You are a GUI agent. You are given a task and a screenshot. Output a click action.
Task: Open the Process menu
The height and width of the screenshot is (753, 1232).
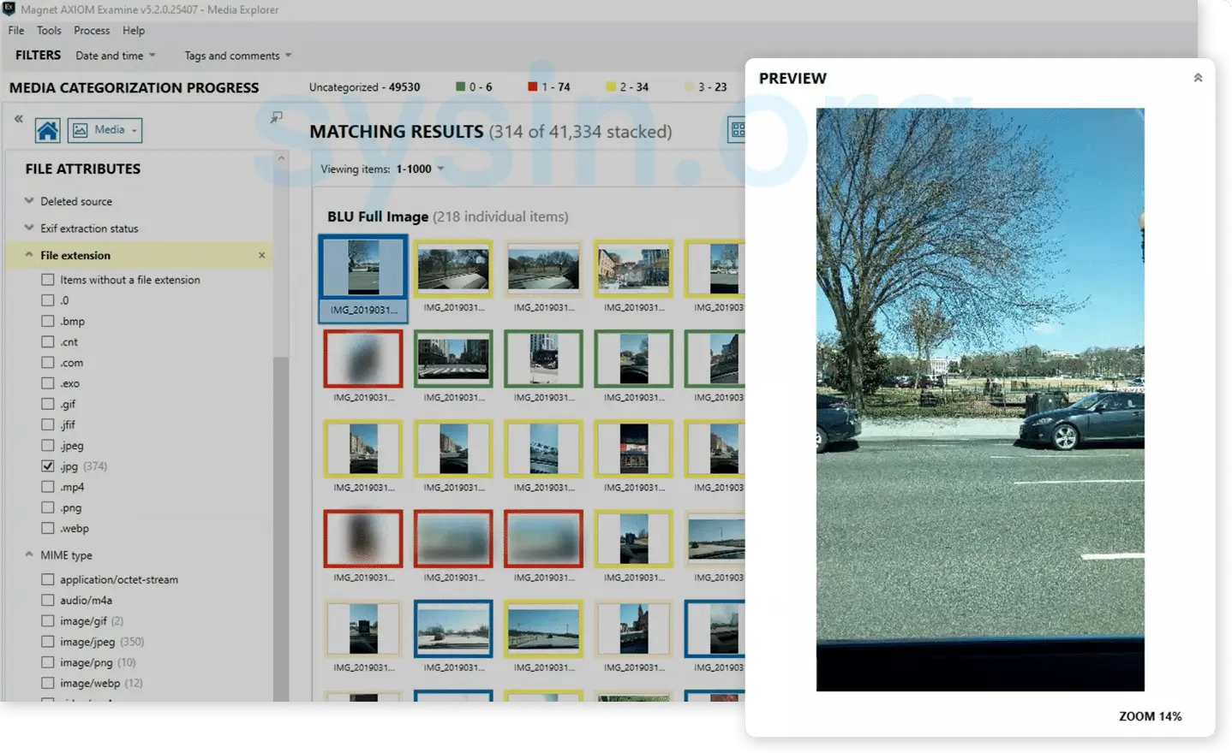pyautogui.click(x=91, y=31)
